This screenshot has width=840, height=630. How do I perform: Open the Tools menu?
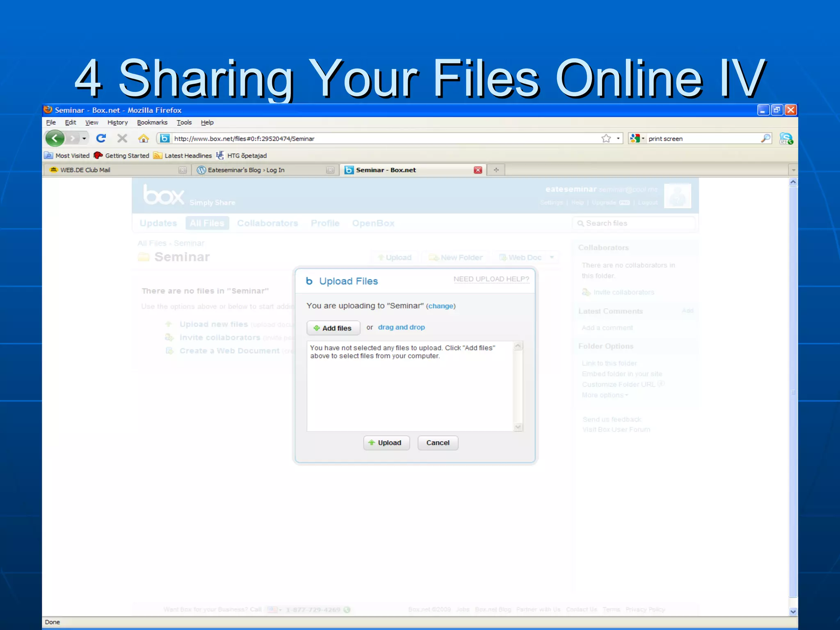click(x=184, y=122)
